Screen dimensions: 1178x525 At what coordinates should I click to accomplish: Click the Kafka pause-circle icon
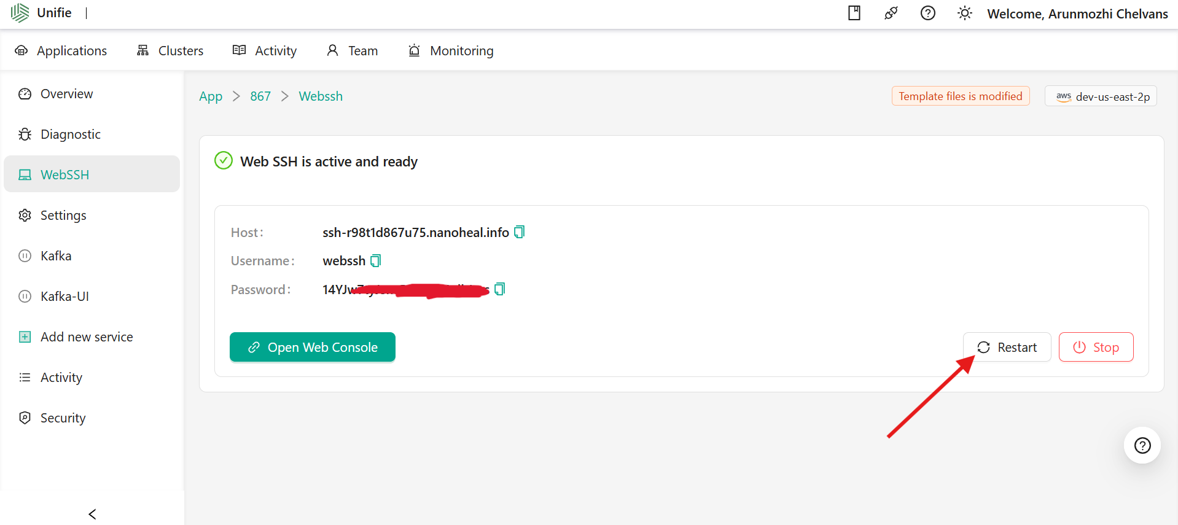pos(25,256)
